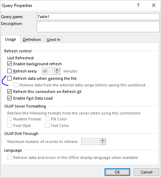
Task: Confirm with the OK button
Action: [x=117, y=172]
